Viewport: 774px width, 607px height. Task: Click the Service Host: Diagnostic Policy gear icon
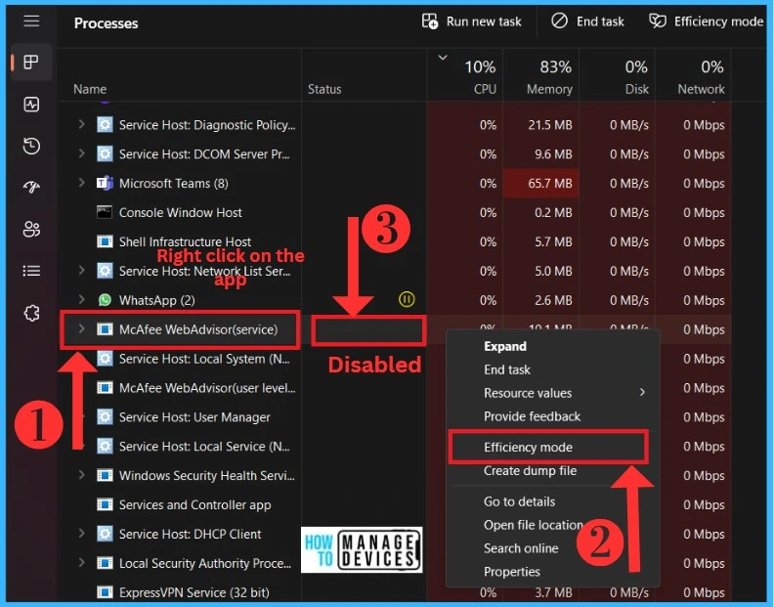click(105, 124)
